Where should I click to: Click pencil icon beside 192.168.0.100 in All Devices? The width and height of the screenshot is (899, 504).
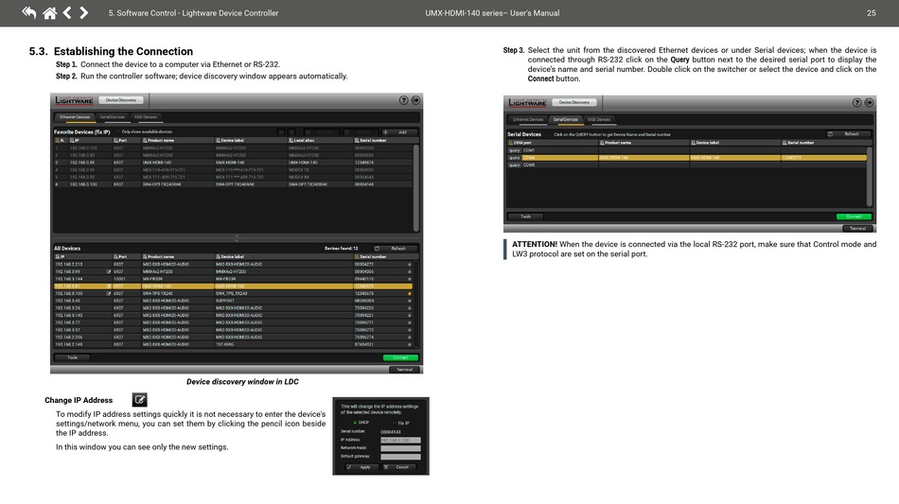109,293
